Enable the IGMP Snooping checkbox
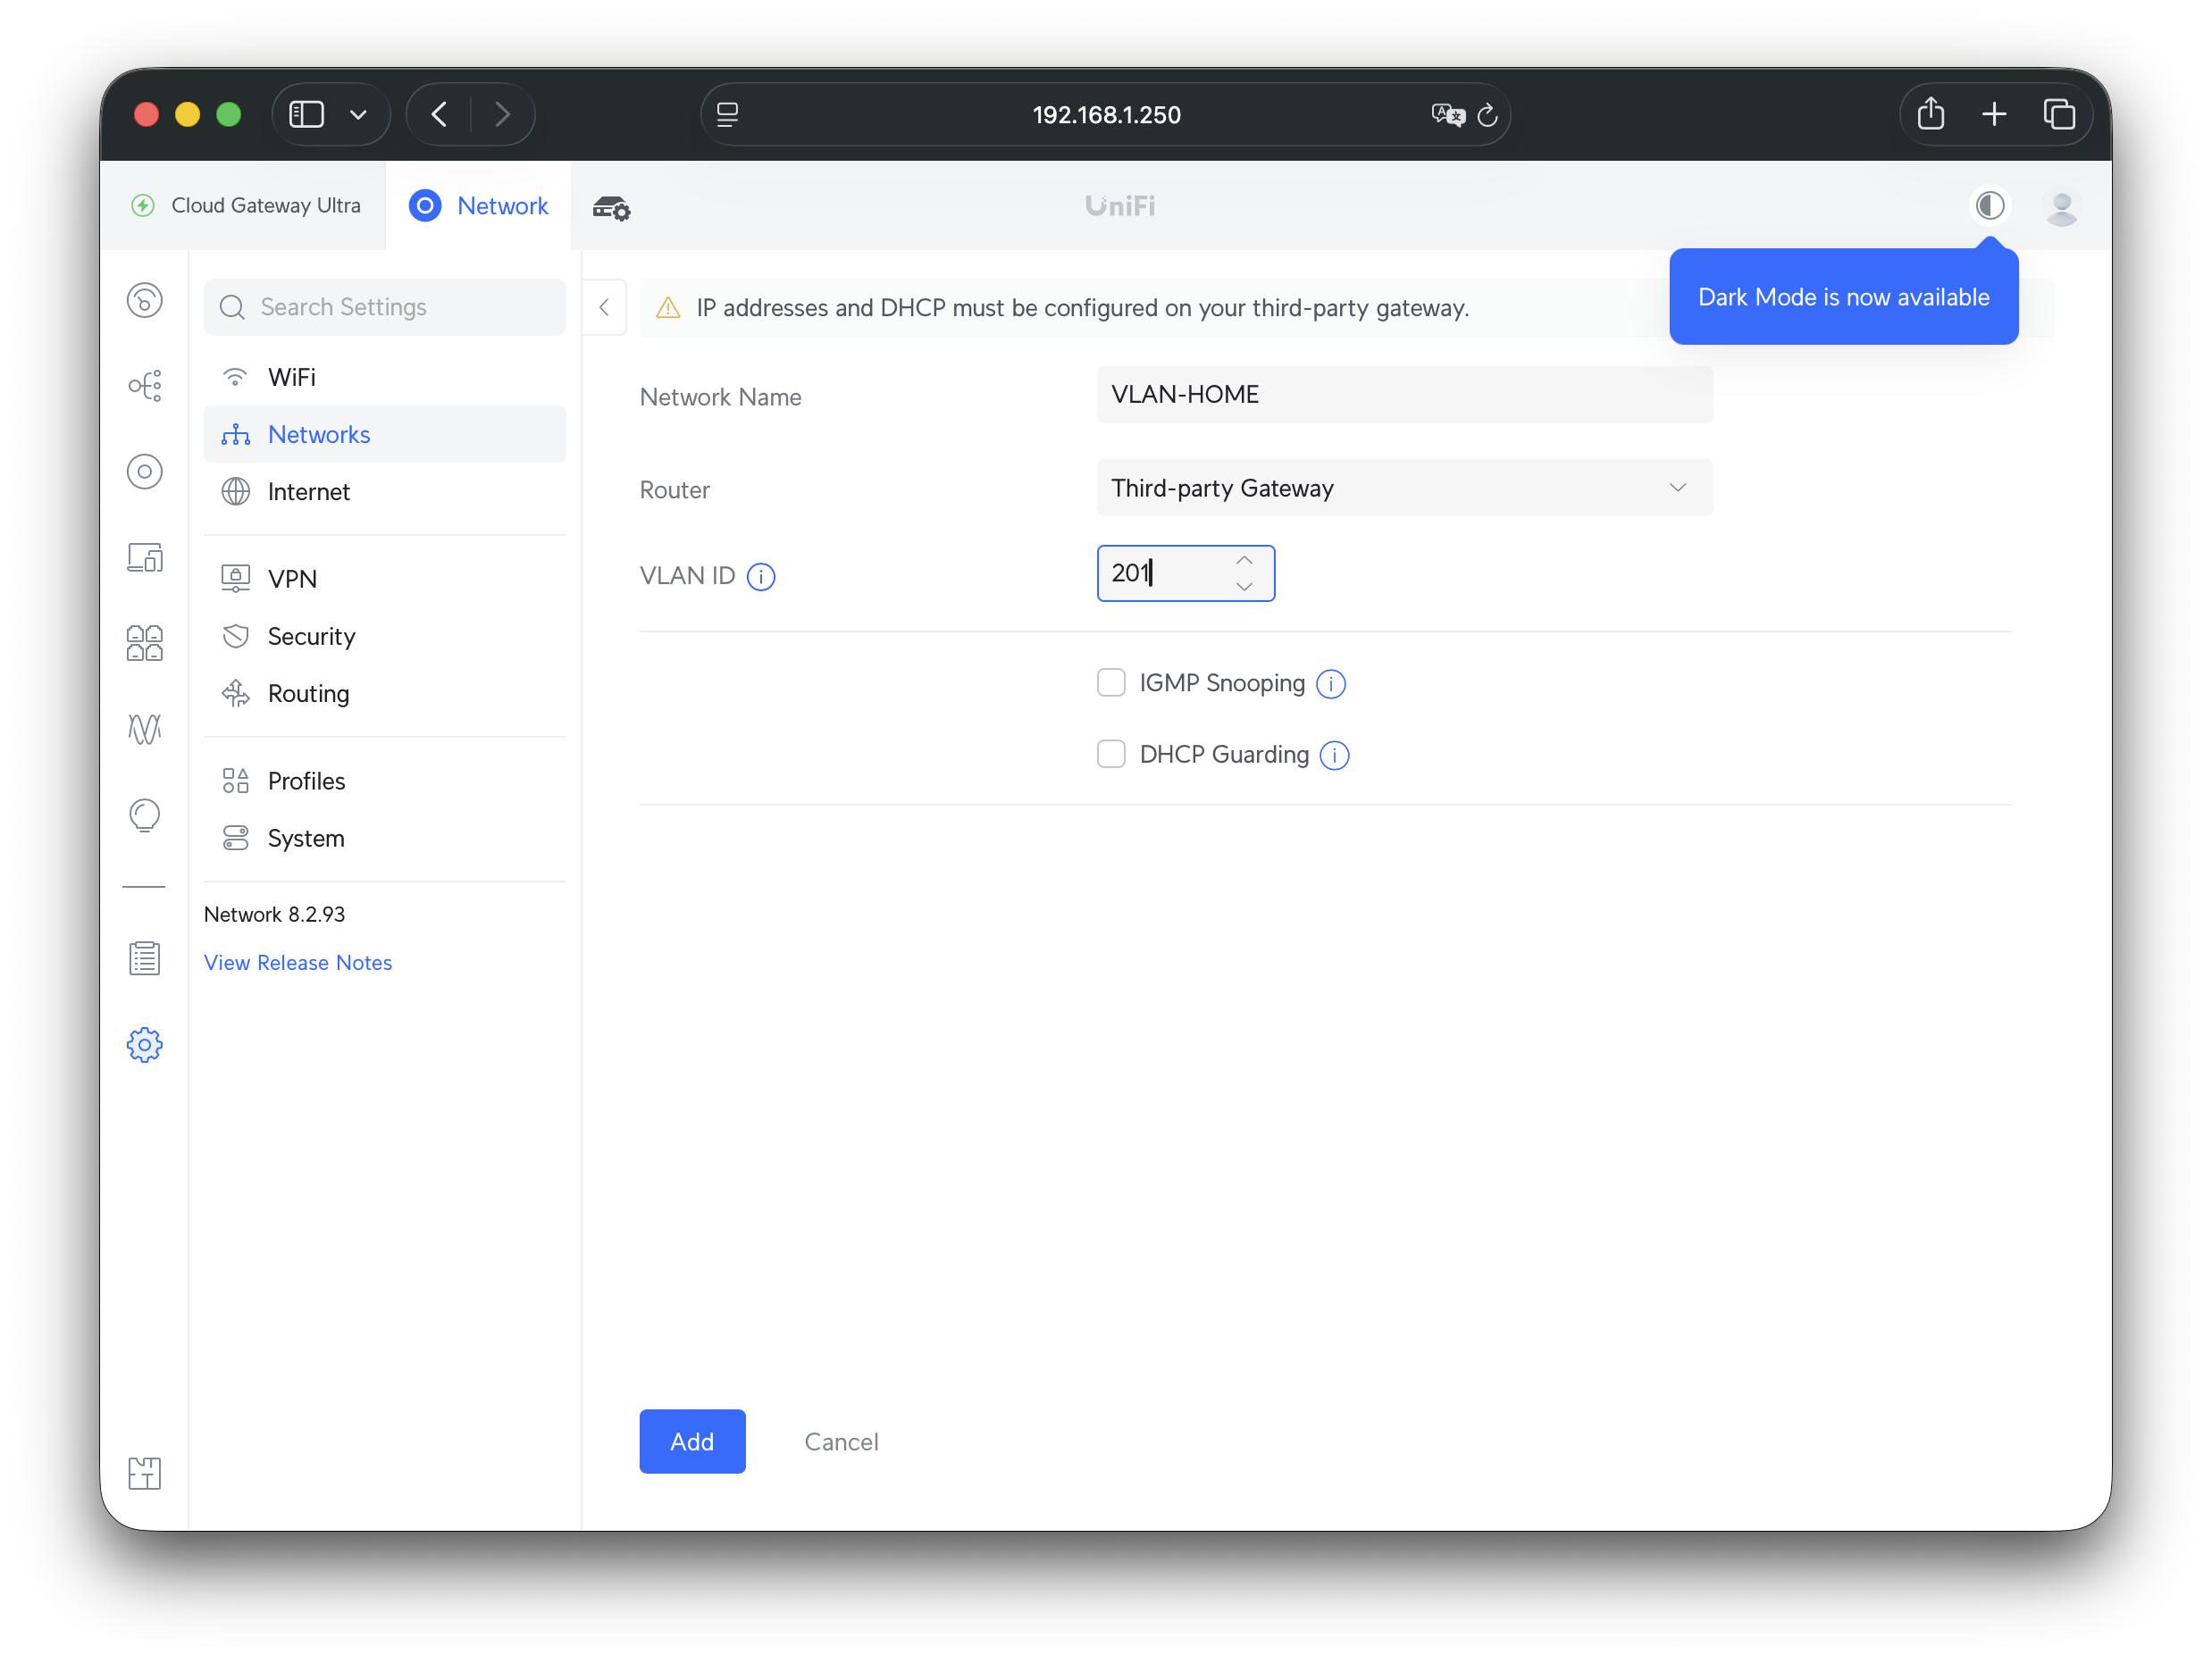The width and height of the screenshot is (2212, 1663). [1111, 683]
